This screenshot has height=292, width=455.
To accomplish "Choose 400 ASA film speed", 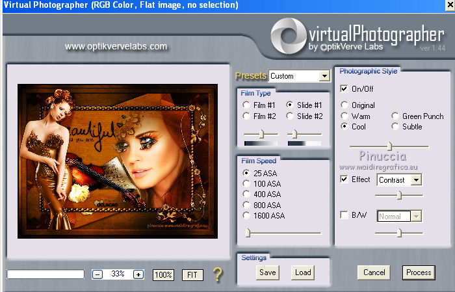I will 246,194.
